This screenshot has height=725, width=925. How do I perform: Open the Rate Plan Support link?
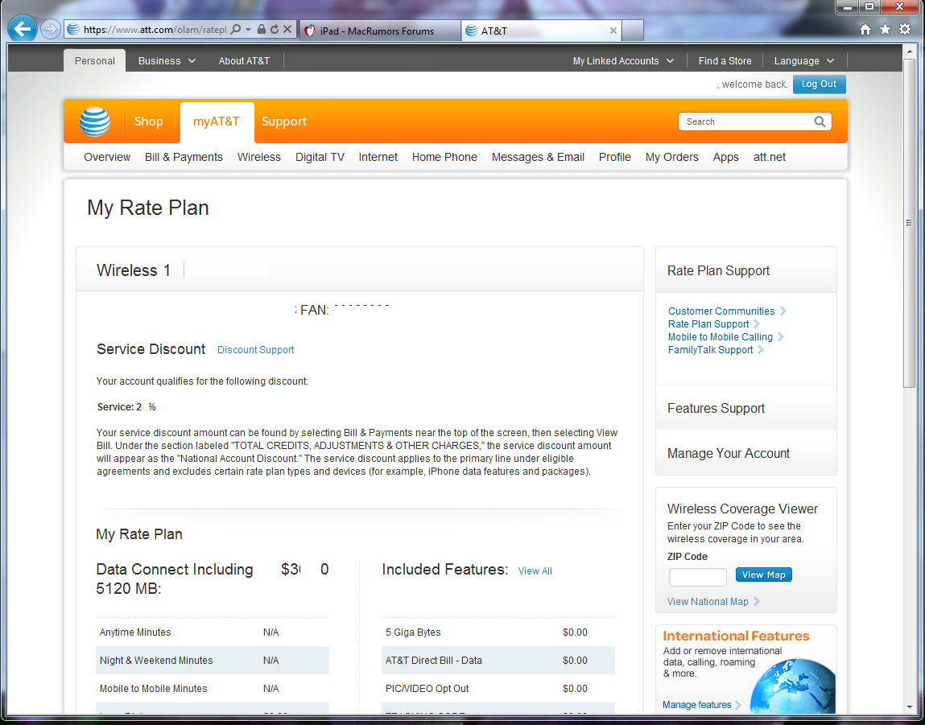708,323
